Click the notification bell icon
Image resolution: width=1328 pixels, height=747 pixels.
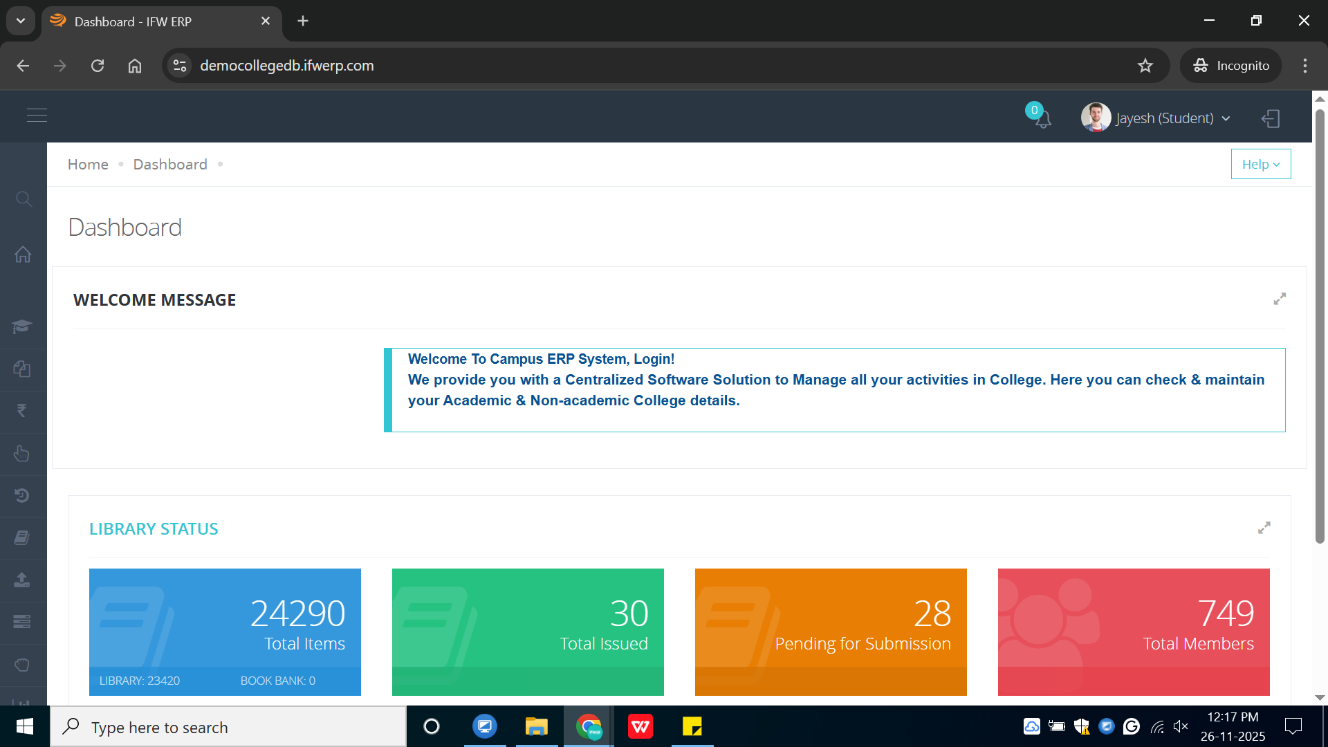click(x=1042, y=118)
